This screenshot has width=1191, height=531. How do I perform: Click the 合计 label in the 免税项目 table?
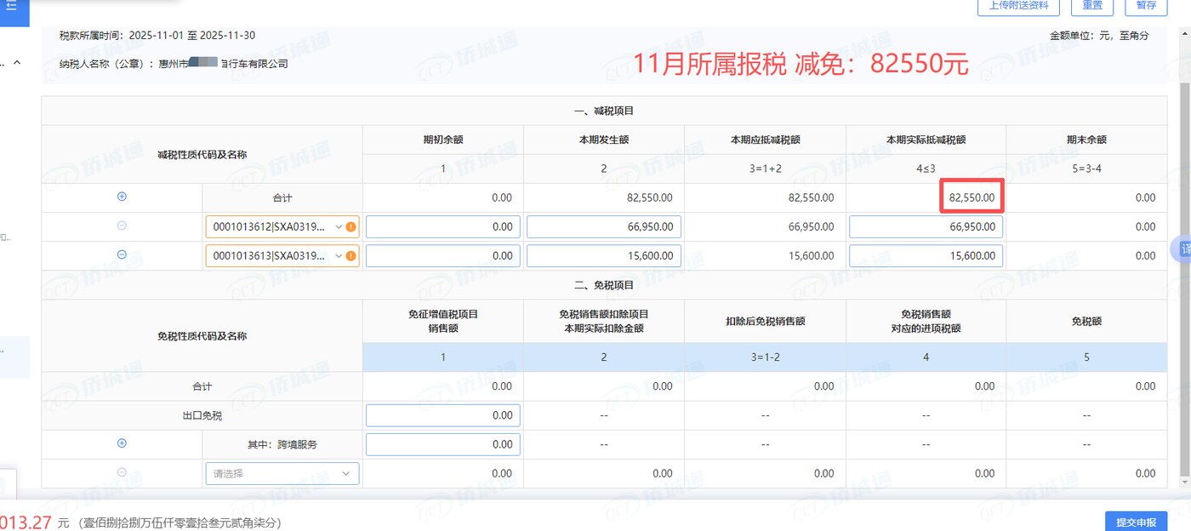click(202, 386)
